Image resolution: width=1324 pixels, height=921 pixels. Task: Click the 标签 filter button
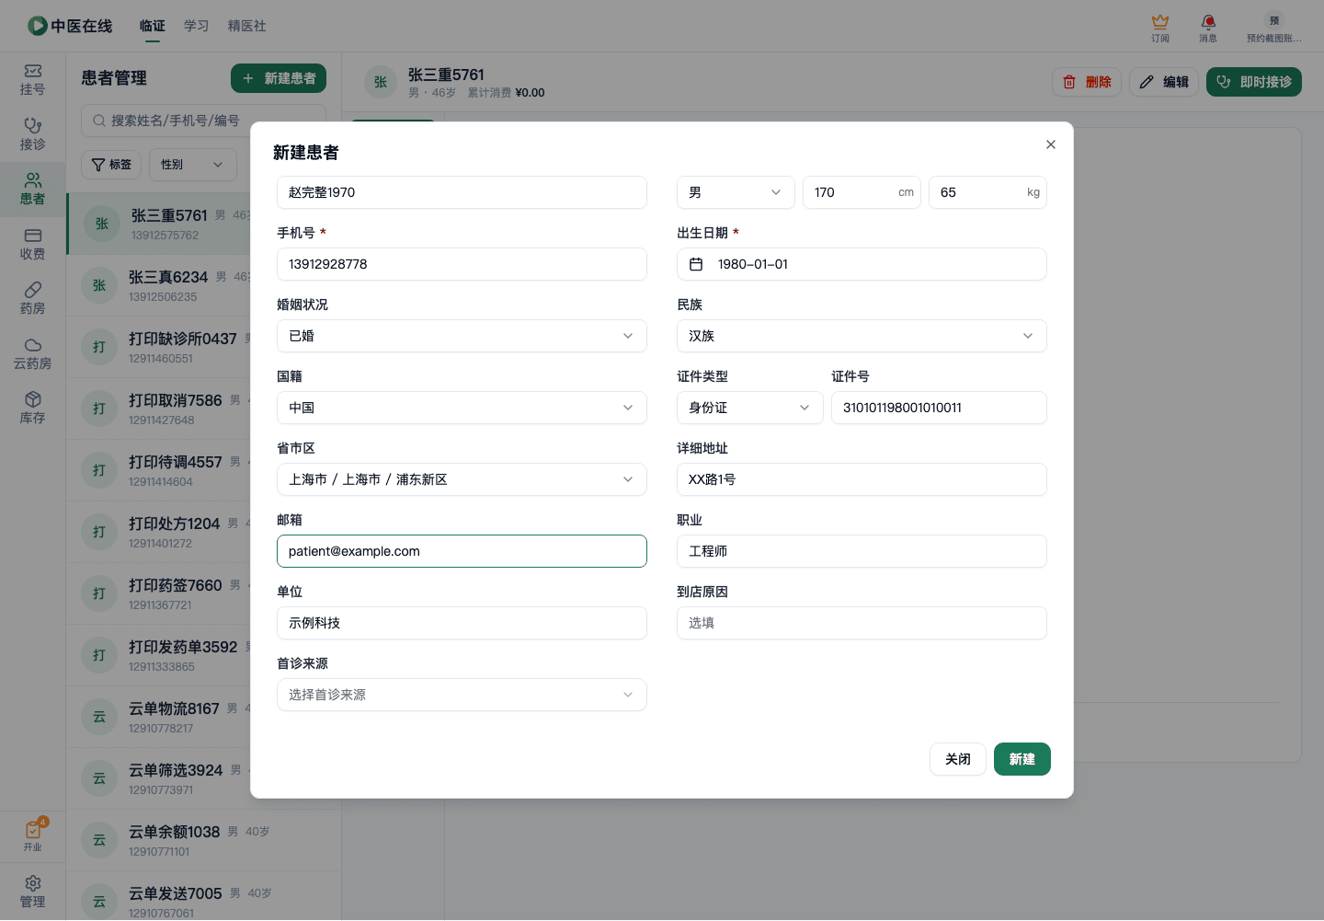click(111, 165)
